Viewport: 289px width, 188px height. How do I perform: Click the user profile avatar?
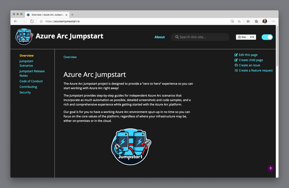click(265, 21)
